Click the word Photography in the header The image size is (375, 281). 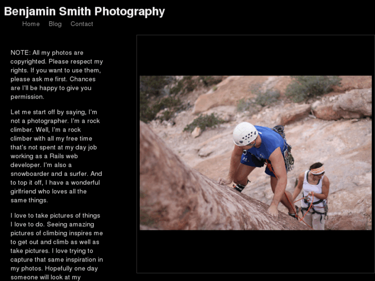tap(129, 11)
